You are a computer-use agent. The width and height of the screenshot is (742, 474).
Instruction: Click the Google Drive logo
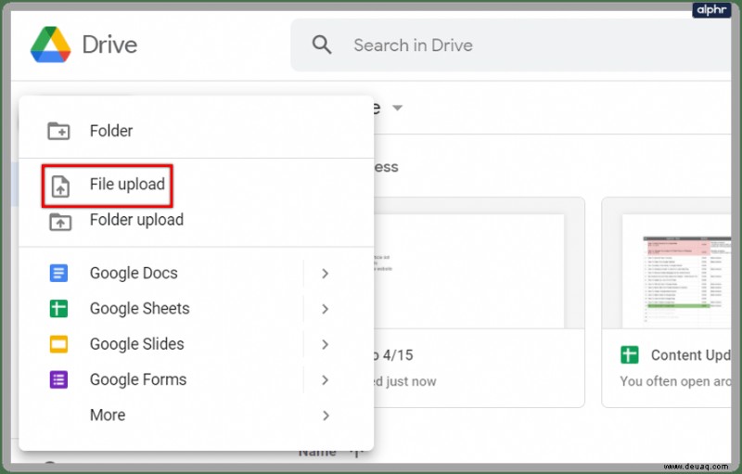click(51, 45)
